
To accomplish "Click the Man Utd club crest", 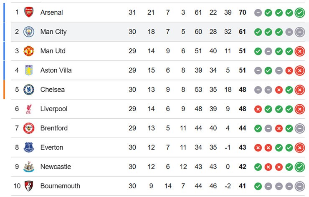I will coord(29,51).
